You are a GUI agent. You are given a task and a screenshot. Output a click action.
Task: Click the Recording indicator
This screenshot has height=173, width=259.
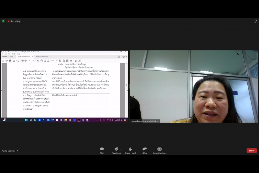tap(14, 21)
